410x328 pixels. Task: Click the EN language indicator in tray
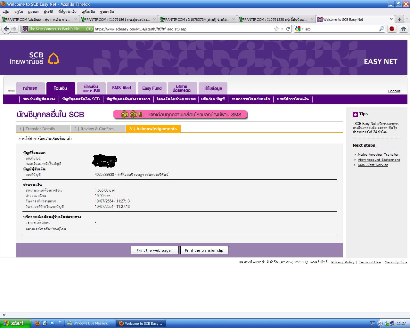(372, 323)
